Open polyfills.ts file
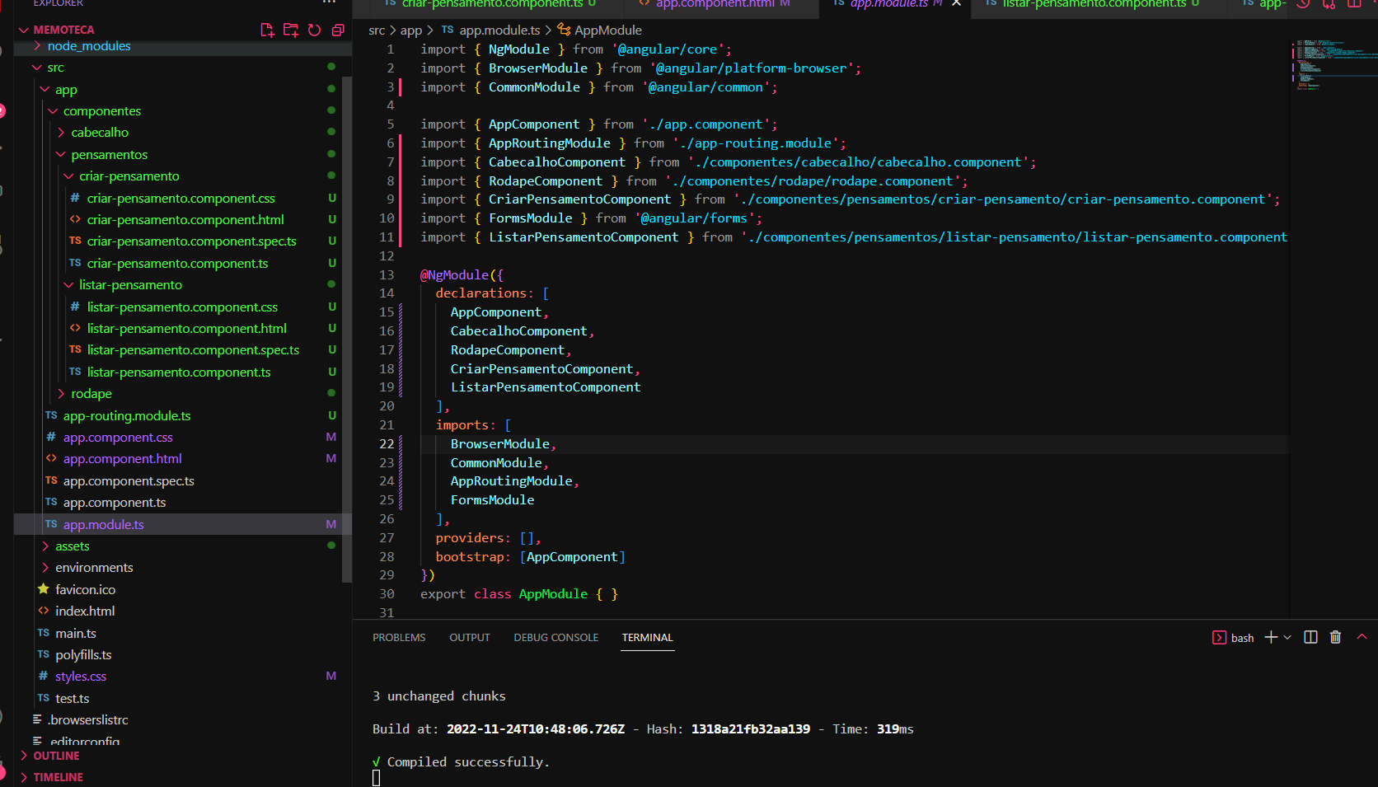1378x787 pixels. click(83, 654)
